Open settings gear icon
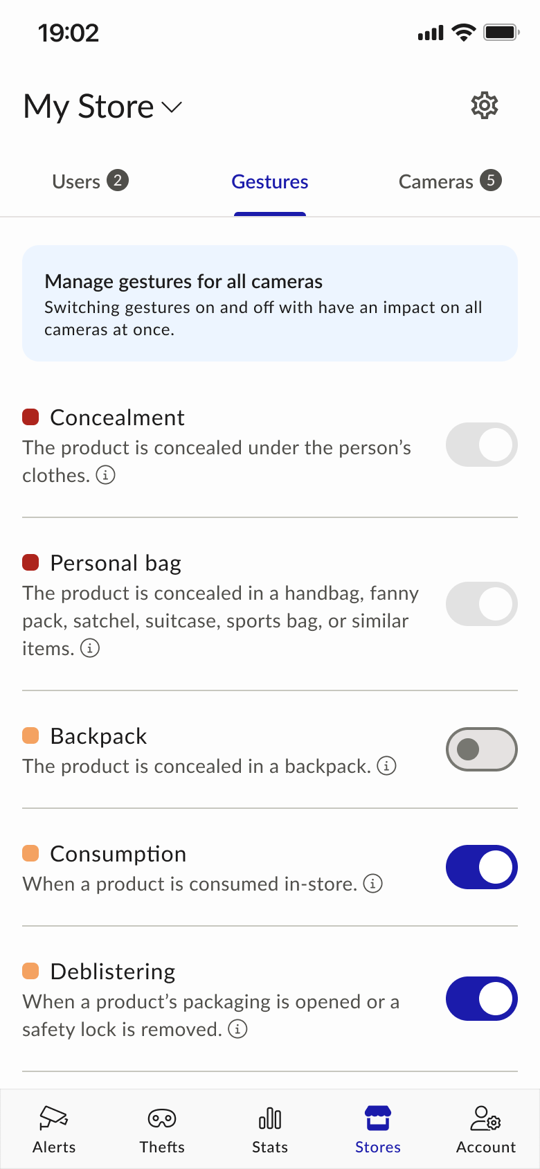540x1169 pixels. tap(484, 106)
